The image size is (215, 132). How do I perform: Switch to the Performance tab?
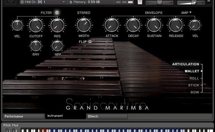[24, 116]
